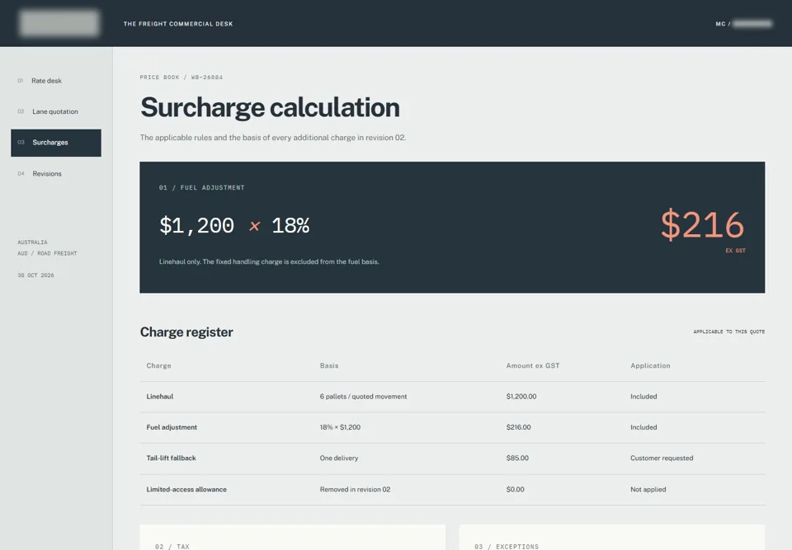The image size is (792, 550).
Task: Click the Applicable to this quote label
Action: coord(728,331)
